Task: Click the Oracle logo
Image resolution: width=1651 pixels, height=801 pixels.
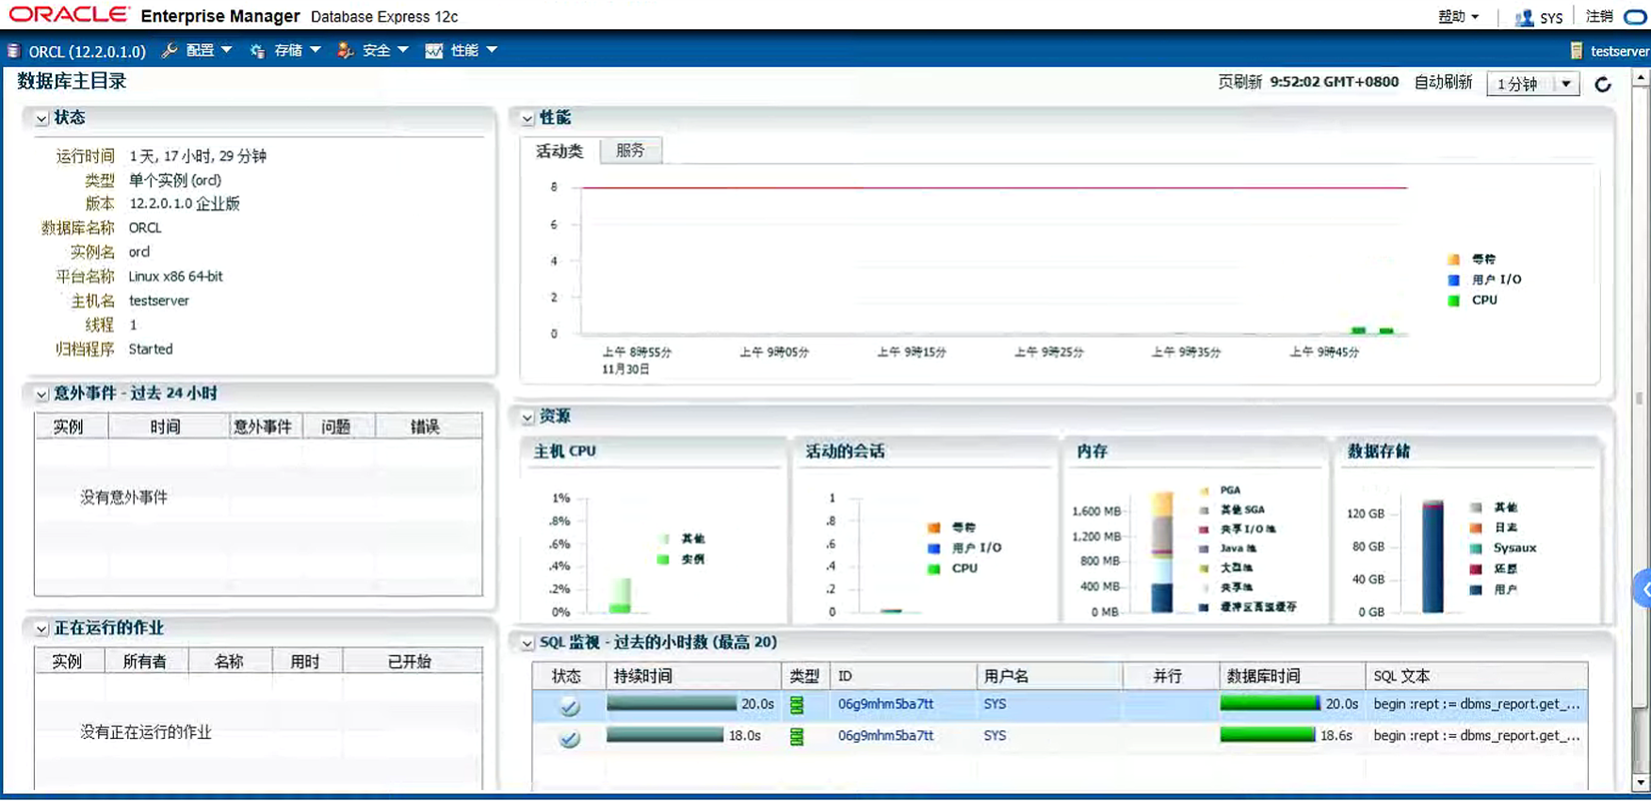Action: click(69, 14)
